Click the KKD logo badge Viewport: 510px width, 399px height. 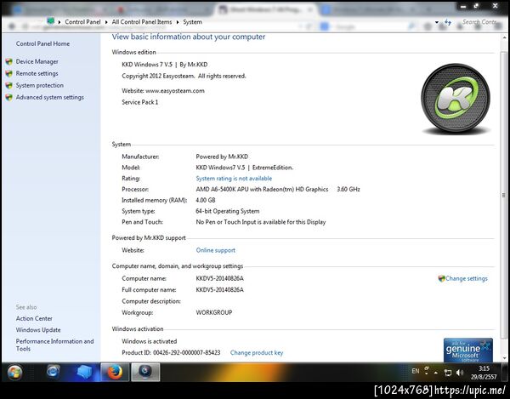456,99
